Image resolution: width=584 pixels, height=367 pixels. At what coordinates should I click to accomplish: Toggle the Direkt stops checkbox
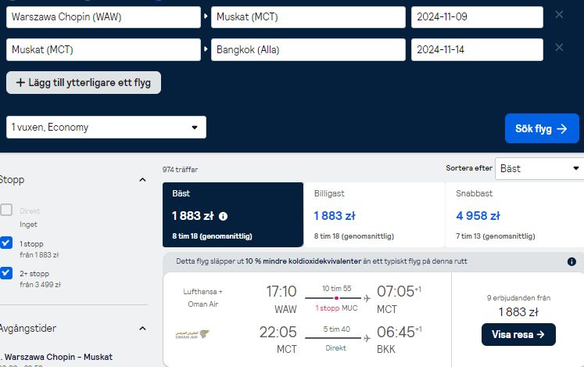point(6,210)
